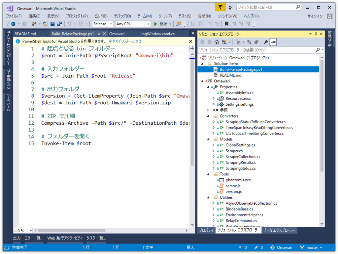The height and width of the screenshot is (254, 338).
Task: Open the ツールボックス side tab
Action: 8,79
